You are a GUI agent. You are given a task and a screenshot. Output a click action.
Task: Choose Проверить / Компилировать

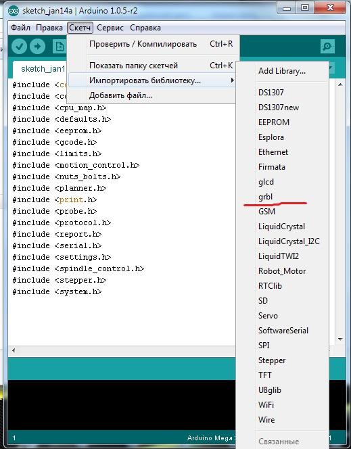[x=153, y=44]
